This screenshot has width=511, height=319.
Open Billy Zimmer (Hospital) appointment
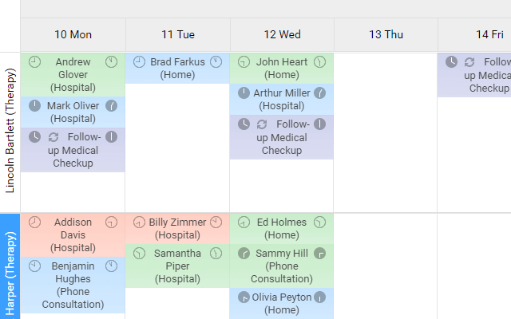[x=177, y=228]
